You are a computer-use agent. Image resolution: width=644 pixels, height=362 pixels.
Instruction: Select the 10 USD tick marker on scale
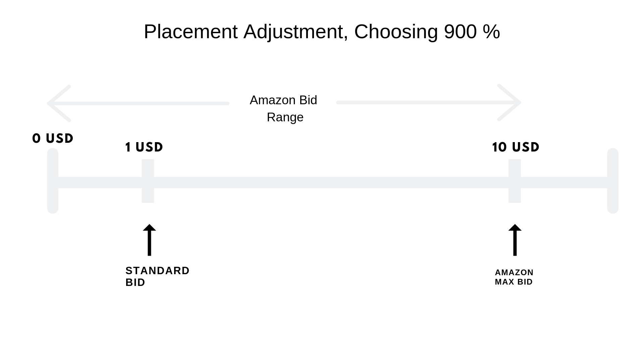515,181
